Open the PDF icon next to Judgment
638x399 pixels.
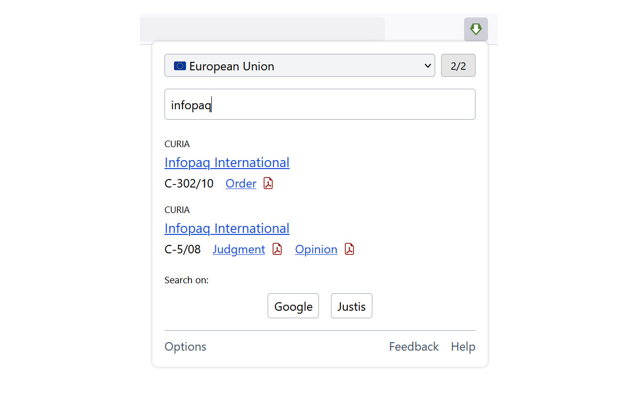point(277,249)
